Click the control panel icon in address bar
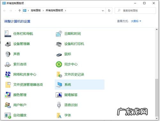 [25, 11]
